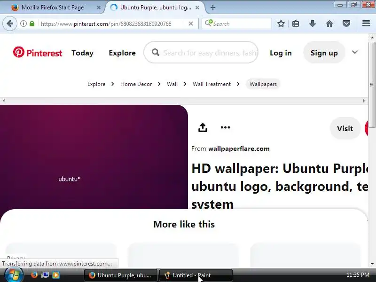Select Wallpapers breadcrumb chip
Image resolution: width=376 pixels, height=282 pixels.
click(x=263, y=84)
